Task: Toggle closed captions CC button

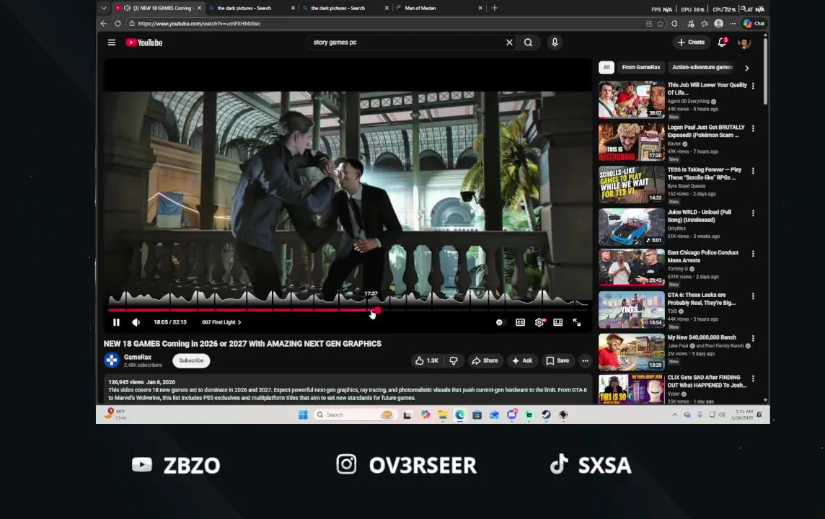Action: (520, 322)
